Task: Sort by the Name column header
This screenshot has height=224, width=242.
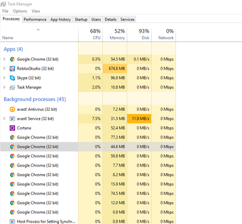Action: [x=39, y=35]
